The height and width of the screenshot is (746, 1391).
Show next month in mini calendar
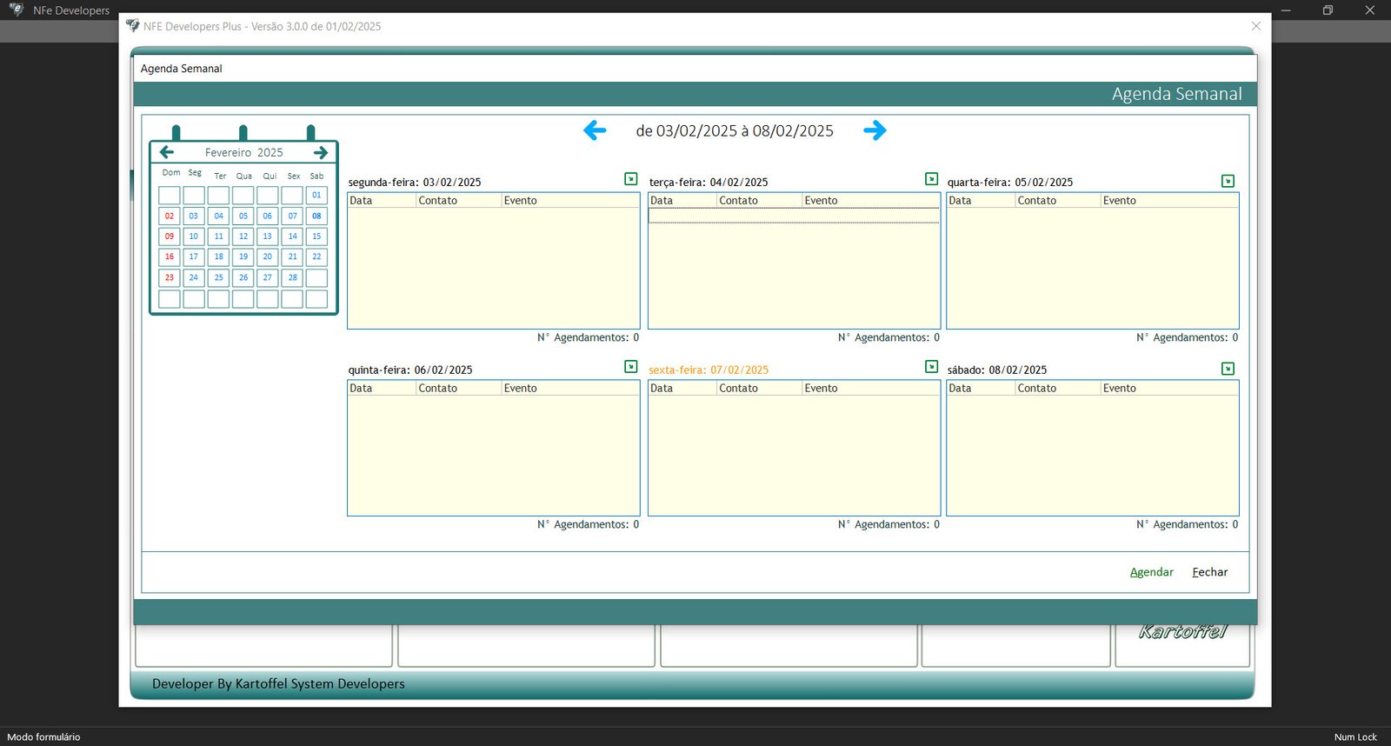tap(321, 152)
